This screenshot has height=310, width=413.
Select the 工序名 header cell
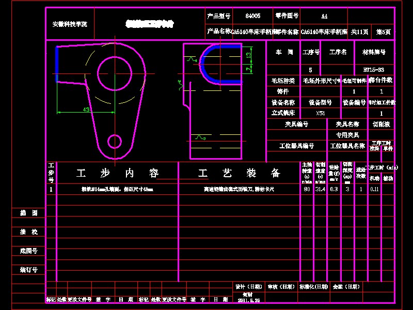(x=338, y=52)
